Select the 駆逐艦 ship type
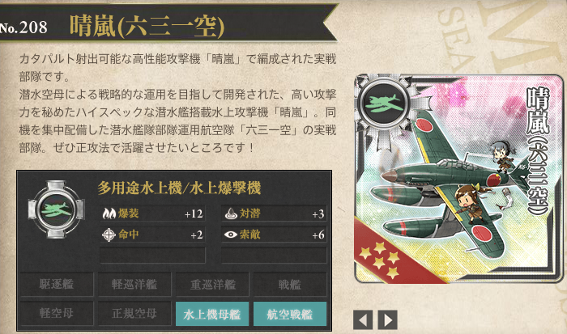This screenshot has width=567, height=334. pos(57,284)
